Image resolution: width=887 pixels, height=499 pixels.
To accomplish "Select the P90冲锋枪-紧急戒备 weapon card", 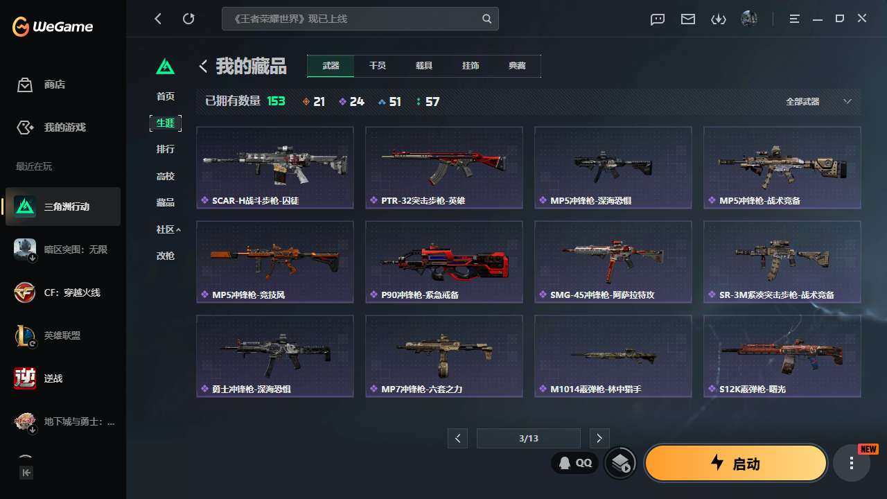I will click(444, 261).
